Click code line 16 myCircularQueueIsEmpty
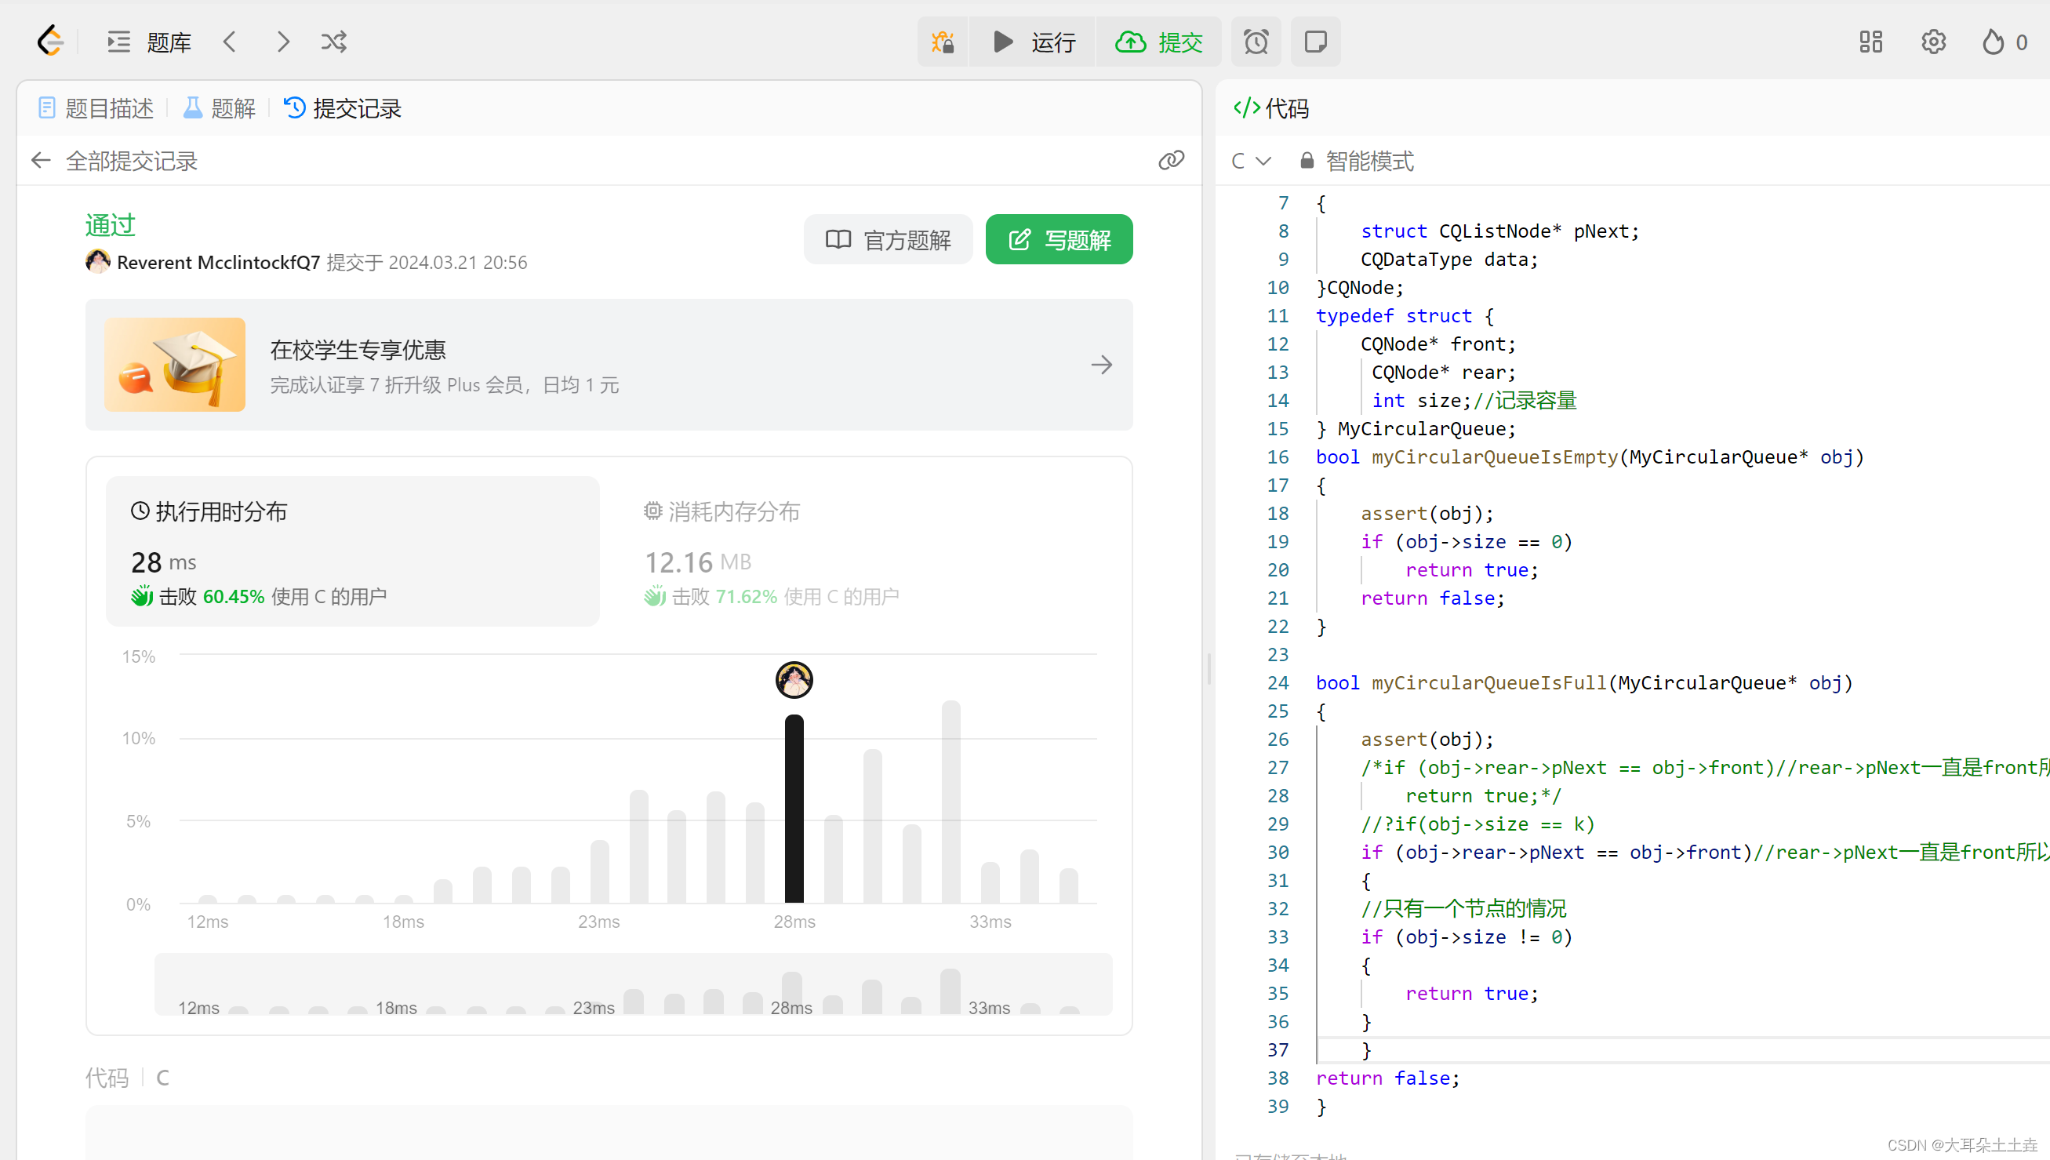Viewport: 2050px width, 1160px height. click(x=1590, y=456)
